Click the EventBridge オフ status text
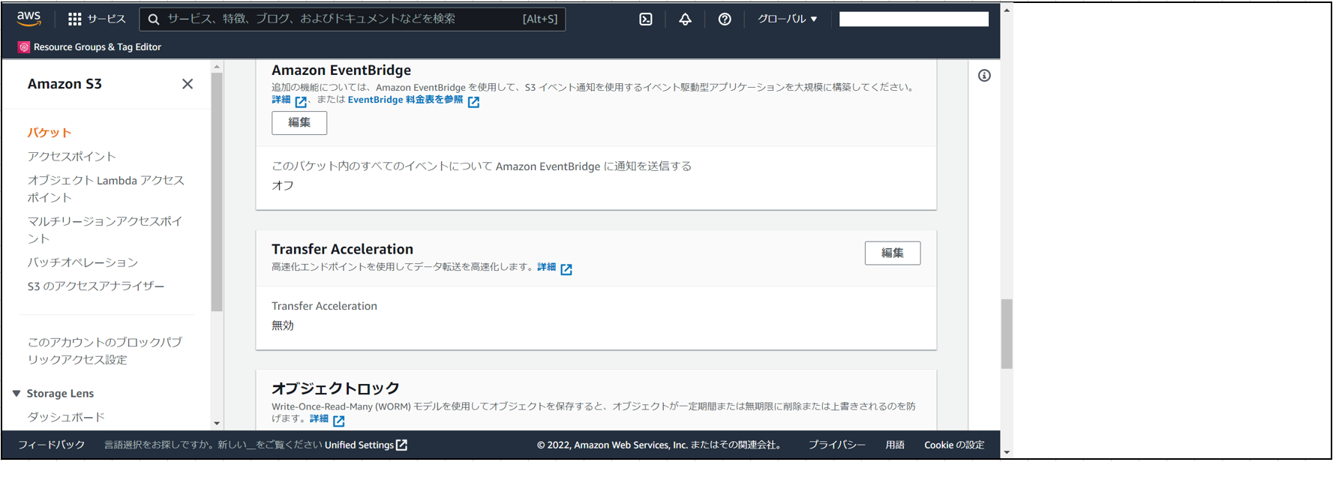Screen dimensions: 1333x486 tap(283, 185)
